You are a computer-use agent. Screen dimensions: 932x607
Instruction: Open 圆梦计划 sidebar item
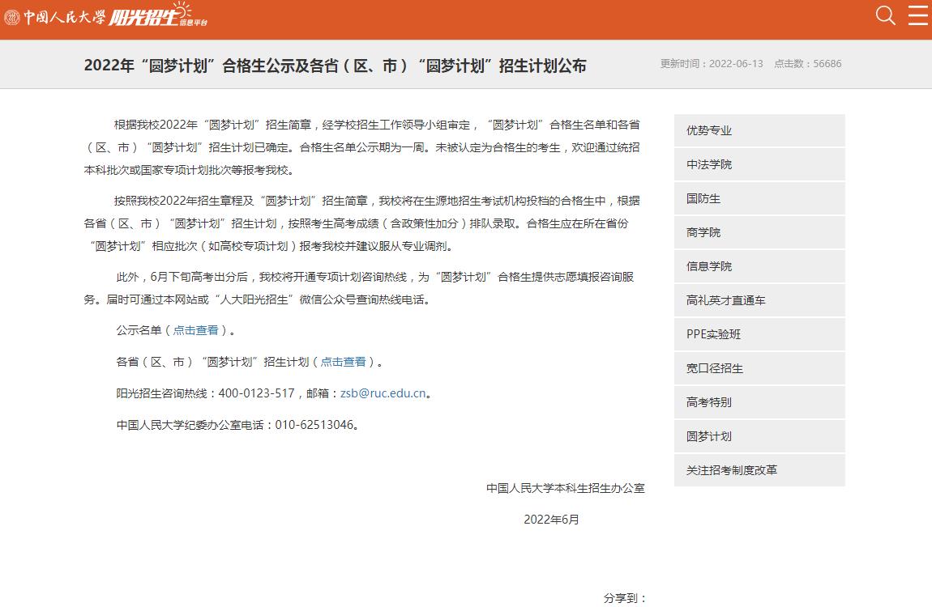[759, 436]
